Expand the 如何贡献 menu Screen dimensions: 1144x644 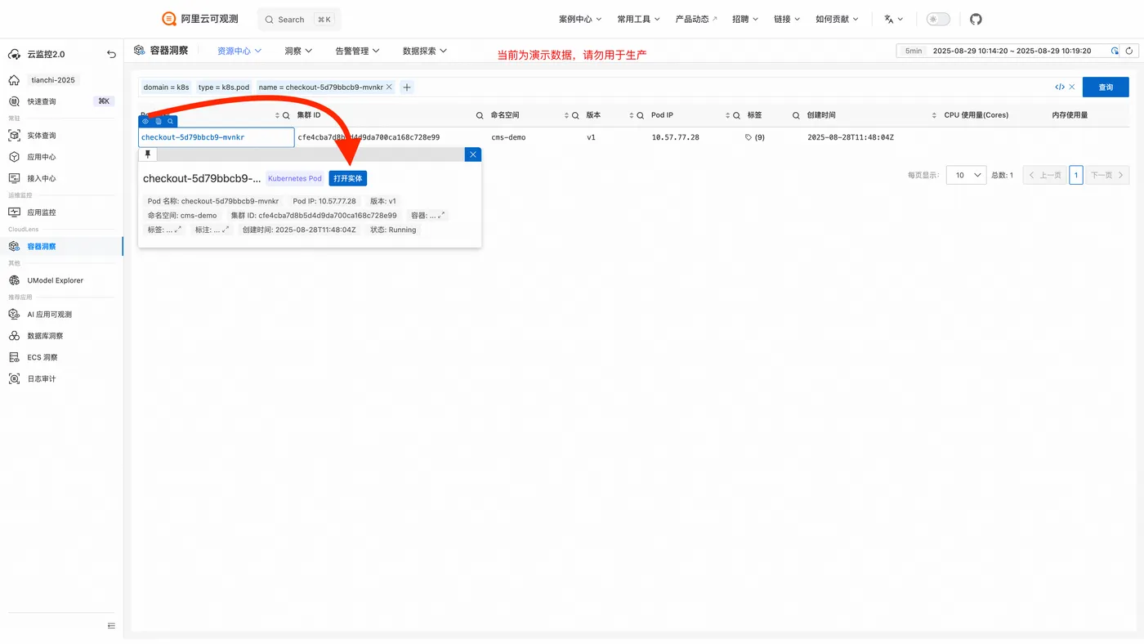837,20
